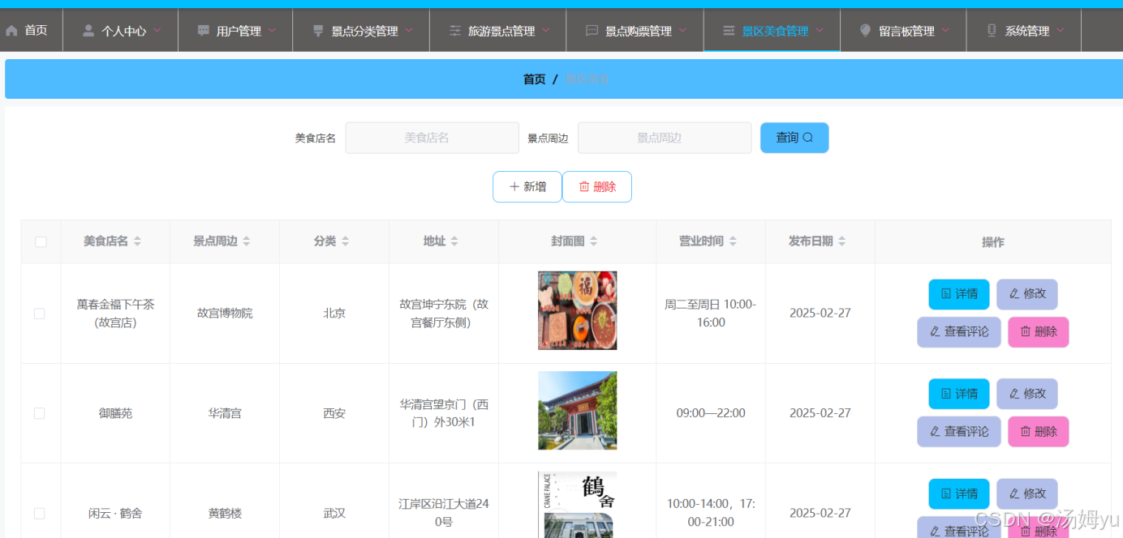Image resolution: width=1123 pixels, height=538 pixels.
Task: Click 查看评论 button in 萬春金福下午茶 row
Action: 959,332
